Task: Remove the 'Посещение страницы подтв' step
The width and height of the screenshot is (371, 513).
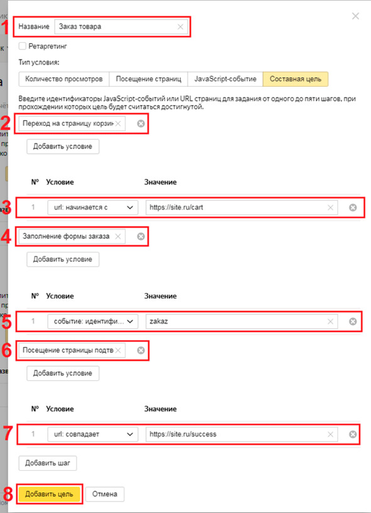Action: (x=141, y=350)
